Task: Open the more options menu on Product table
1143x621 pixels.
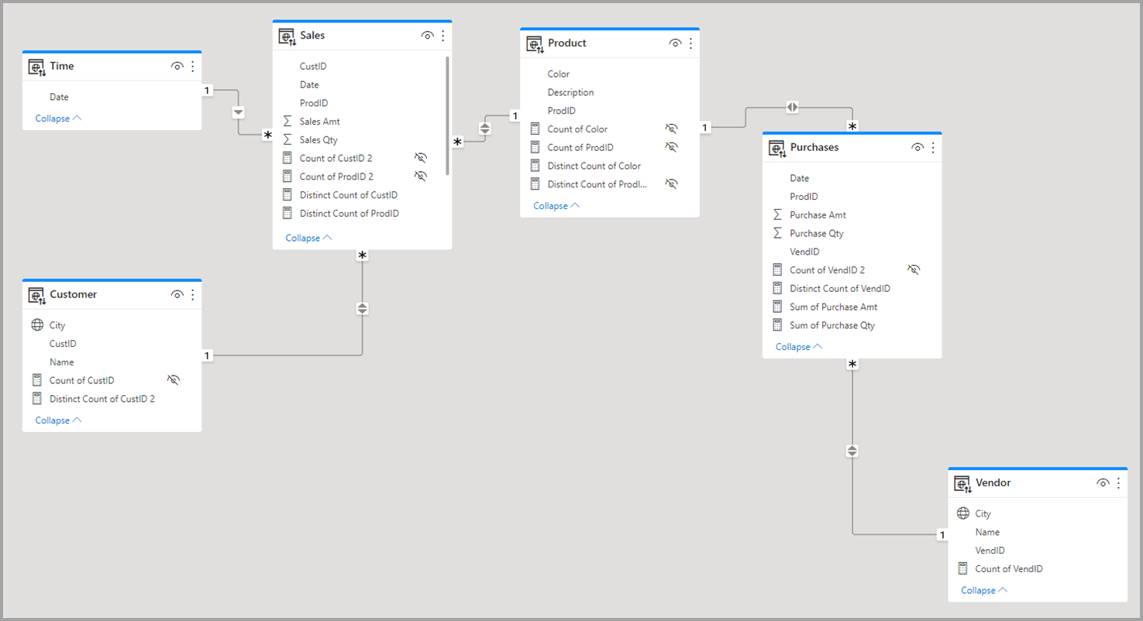Action: tap(690, 43)
